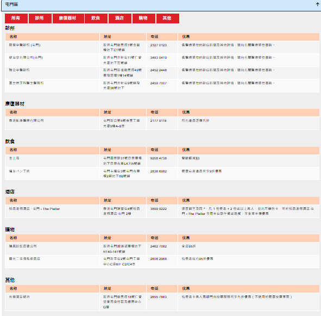Viewport: 321px width, 316px height.
Task: Click the address containing C2/C4室
Action: tap(122, 262)
